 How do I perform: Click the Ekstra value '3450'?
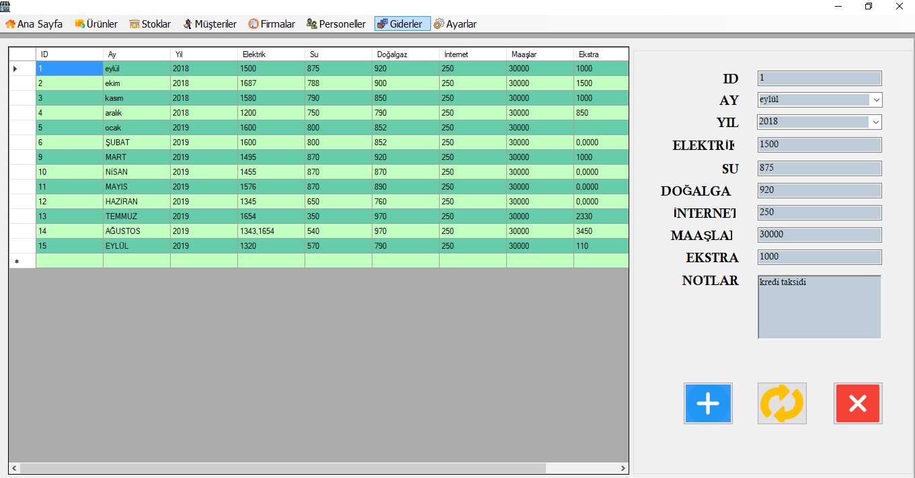point(601,231)
